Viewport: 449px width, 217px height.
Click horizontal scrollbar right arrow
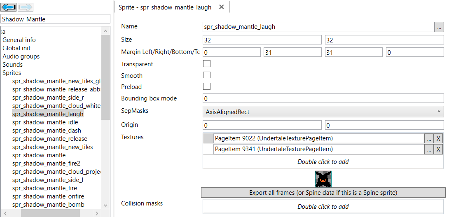[x=97, y=213]
